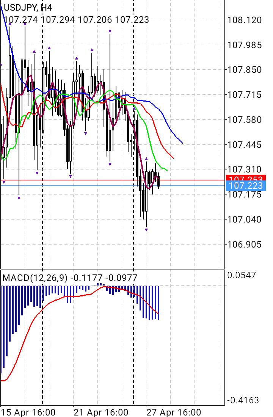Click the USDJPY, H4 chart title

pyautogui.click(x=28, y=8)
